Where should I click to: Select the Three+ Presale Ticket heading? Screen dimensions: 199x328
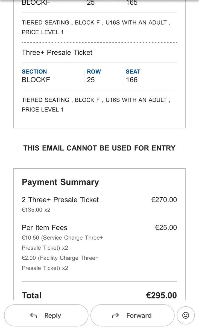57,52
